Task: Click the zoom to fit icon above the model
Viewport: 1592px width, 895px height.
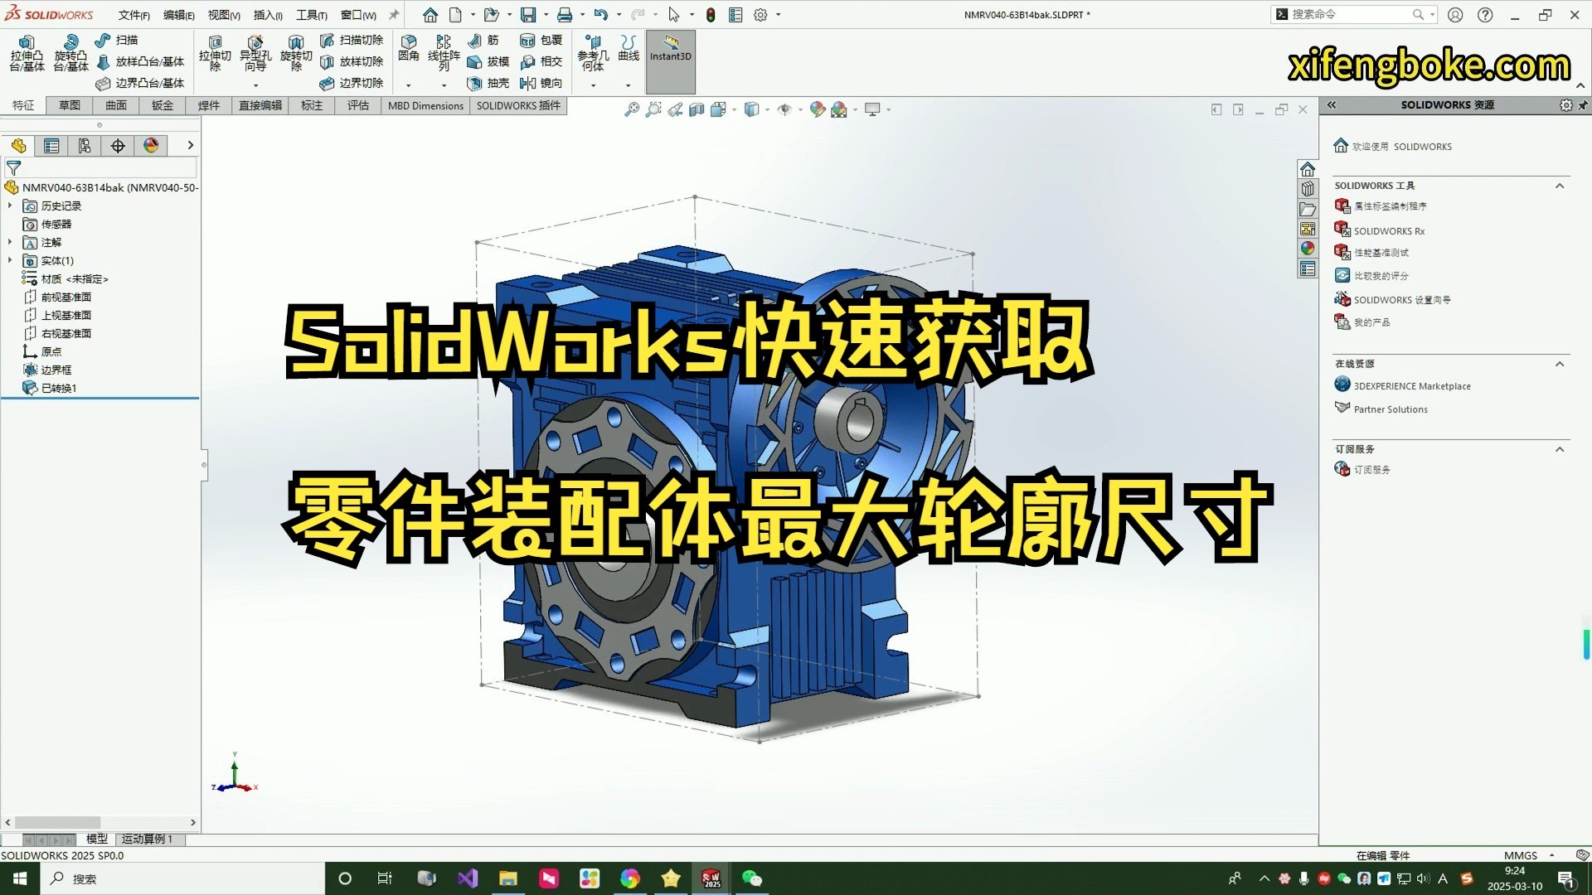Action: 632,109
